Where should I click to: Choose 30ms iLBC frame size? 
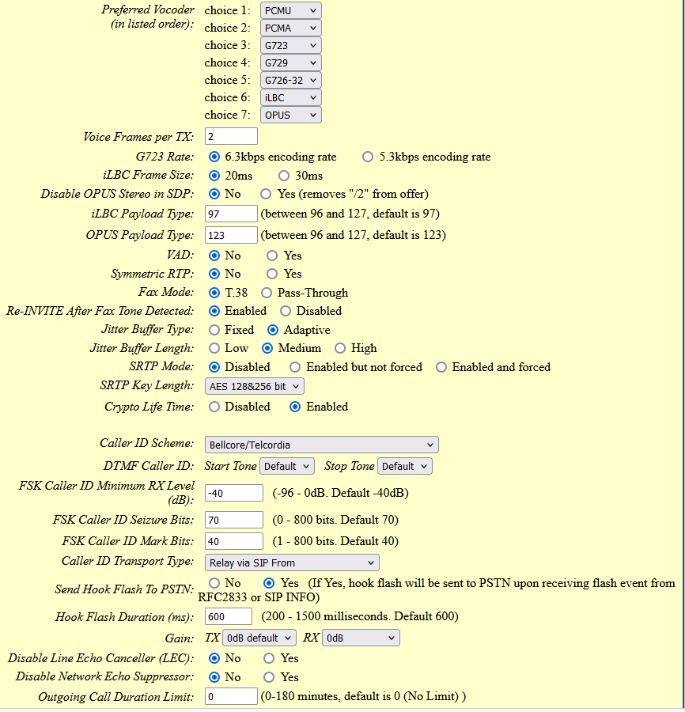tap(284, 176)
